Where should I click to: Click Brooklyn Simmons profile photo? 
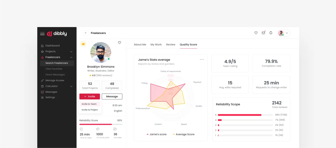click(101, 52)
